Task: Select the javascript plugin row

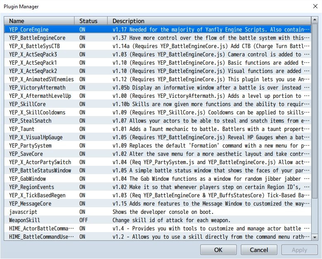Action: 158,212
